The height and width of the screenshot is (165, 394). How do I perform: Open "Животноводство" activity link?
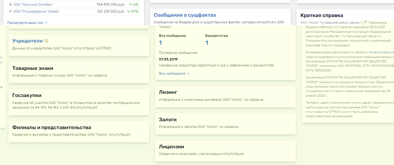point(382,52)
